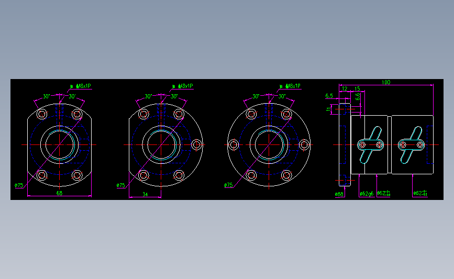Select the 68 width dimension text
The height and width of the screenshot is (279, 454).
[x=59, y=193]
